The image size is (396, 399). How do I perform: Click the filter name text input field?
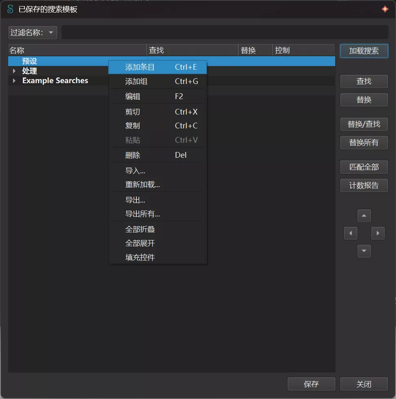click(225, 33)
